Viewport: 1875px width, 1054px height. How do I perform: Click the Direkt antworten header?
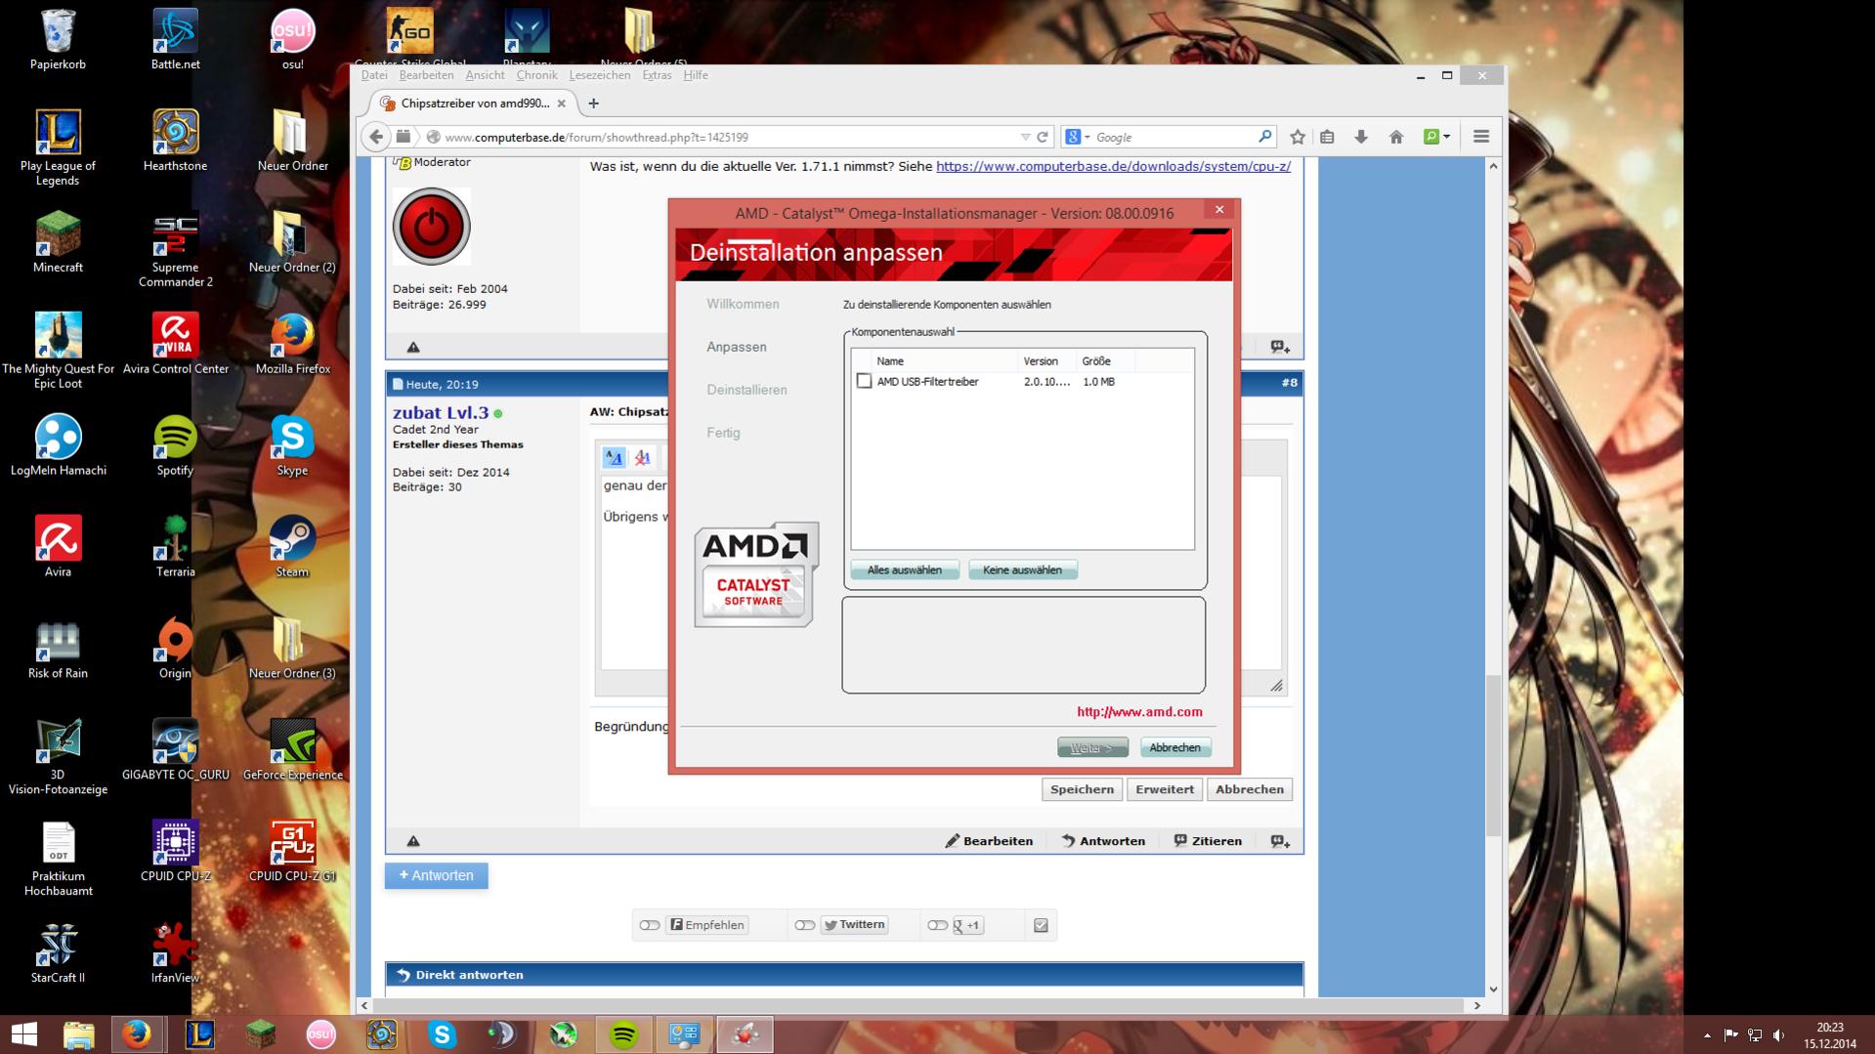click(x=844, y=975)
